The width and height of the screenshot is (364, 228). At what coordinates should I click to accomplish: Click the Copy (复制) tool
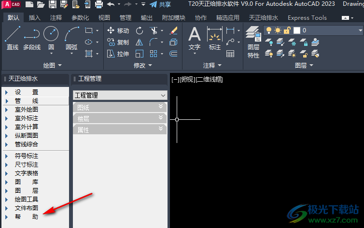point(118,42)
